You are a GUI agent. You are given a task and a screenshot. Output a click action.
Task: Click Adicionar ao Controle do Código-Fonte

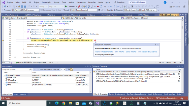[x=136, y=98]
